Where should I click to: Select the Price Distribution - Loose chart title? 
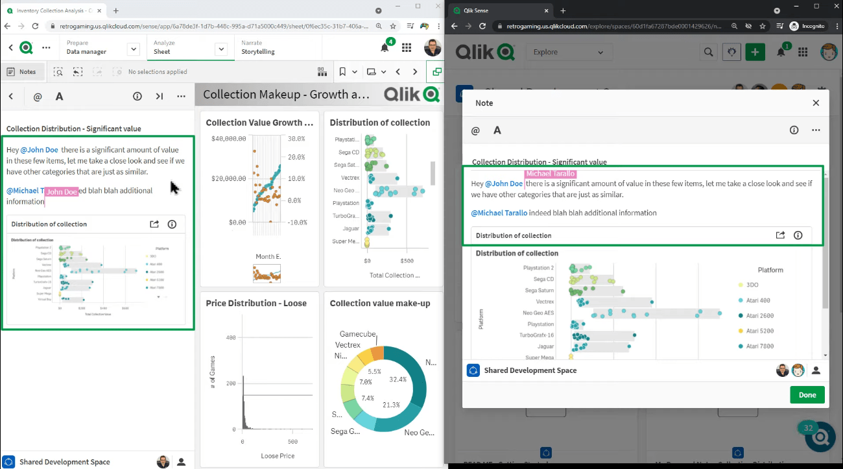[x=256, y=303]
